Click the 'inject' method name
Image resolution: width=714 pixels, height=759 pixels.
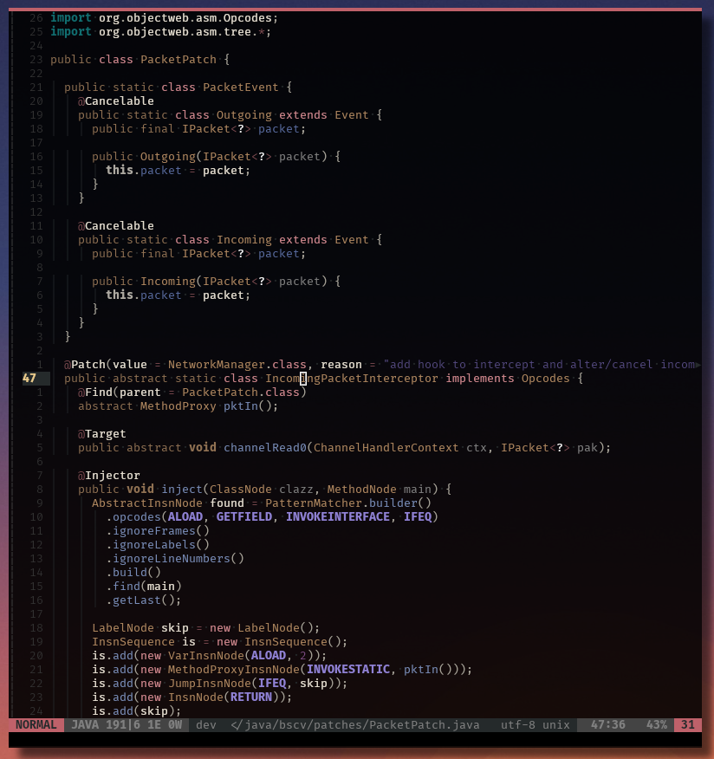pyautogui.click(x=182, y=490)
